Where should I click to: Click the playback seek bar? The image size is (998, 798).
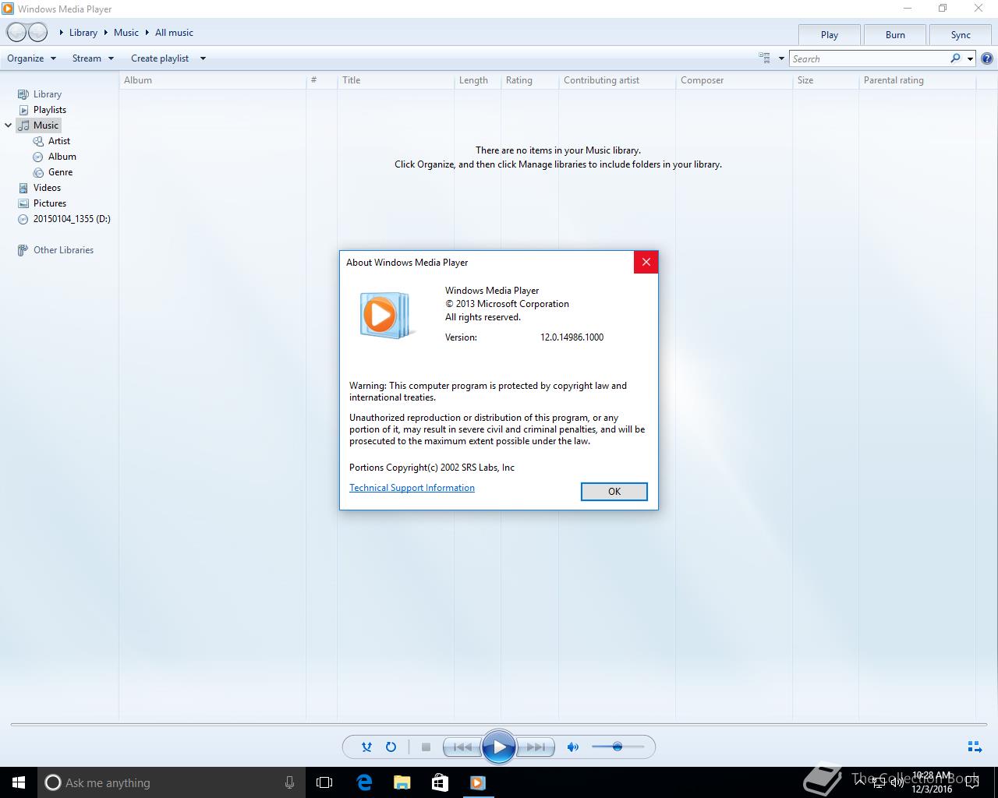coord(499,724)
